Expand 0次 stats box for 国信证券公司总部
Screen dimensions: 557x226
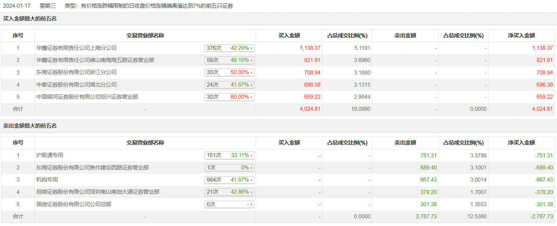[x=229, y=204]
